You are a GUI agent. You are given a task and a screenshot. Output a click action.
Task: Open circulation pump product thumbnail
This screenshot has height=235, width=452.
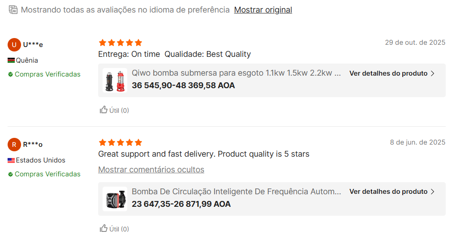[115, 199]
